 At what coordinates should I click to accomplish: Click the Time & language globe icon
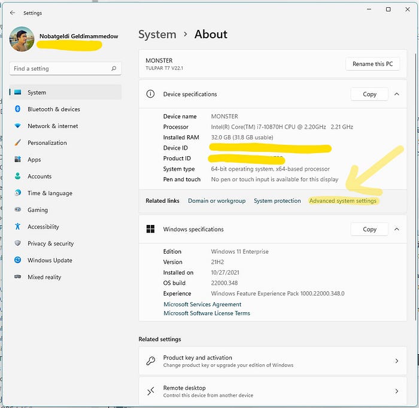(x=17, y=193)
